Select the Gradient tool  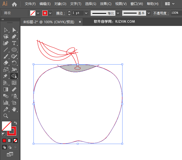pos(6,89)
